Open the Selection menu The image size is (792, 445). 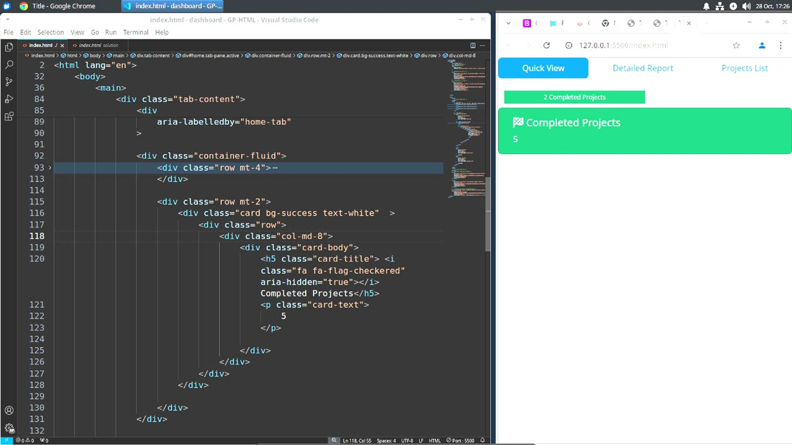pyautogui.click(x=51, y=32)
